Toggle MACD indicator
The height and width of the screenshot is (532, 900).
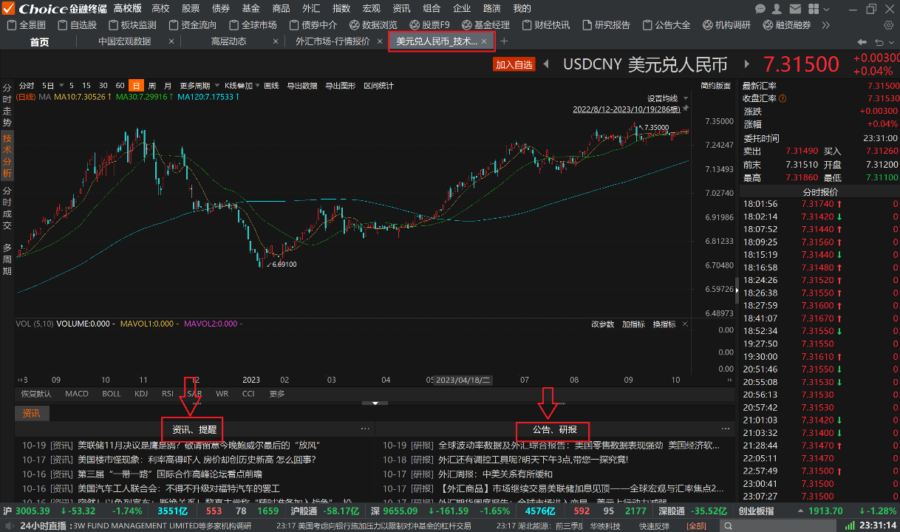pyautogui.click(x=77, y=394)
